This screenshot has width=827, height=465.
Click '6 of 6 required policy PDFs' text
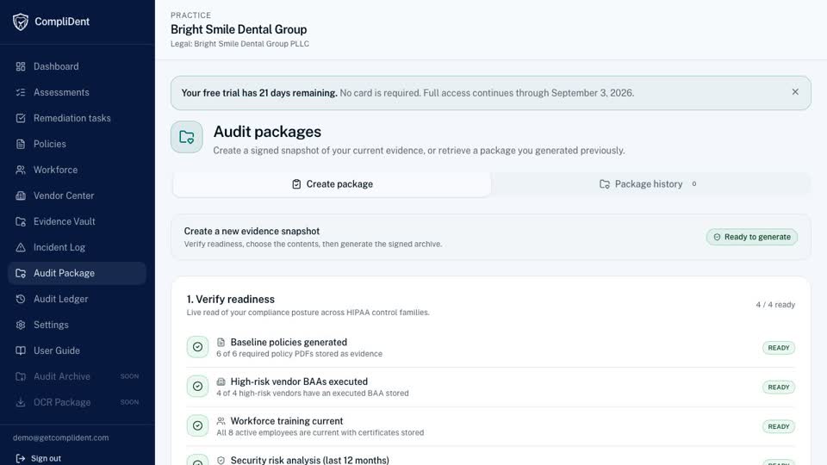click(x=299, y=354)
